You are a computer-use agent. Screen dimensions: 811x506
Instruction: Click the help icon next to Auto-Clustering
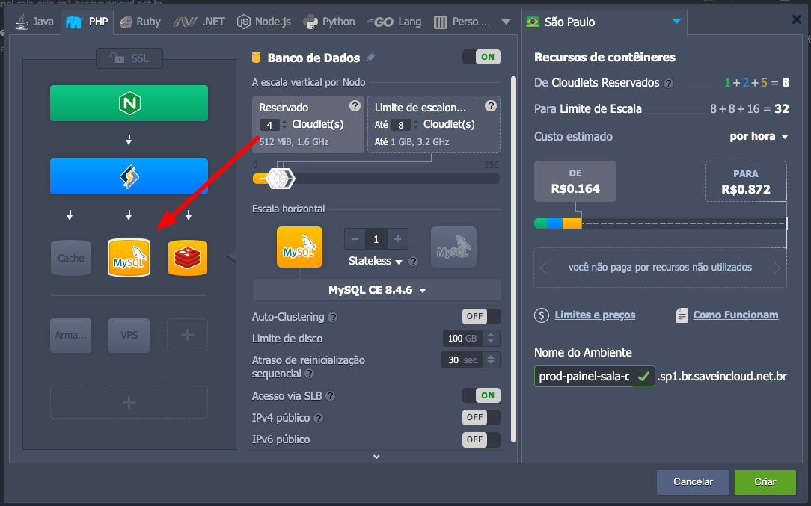tap(333, 317)
